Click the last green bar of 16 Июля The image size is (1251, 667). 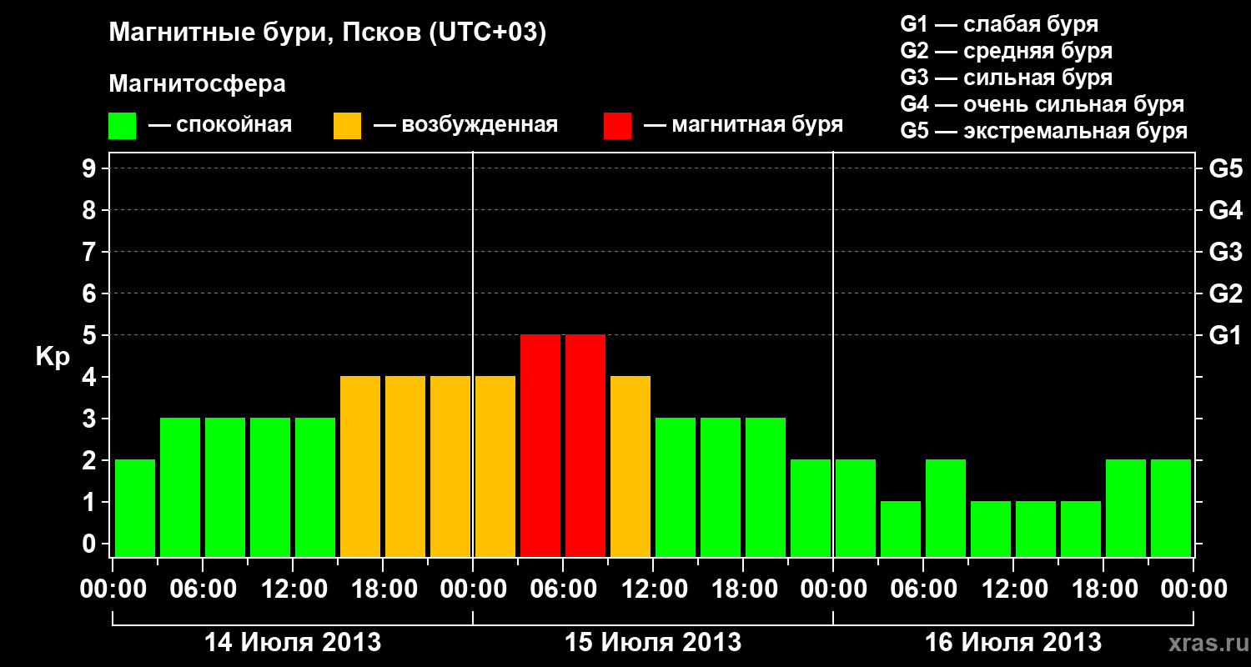pyautogui.click(x=1171, y=508)
